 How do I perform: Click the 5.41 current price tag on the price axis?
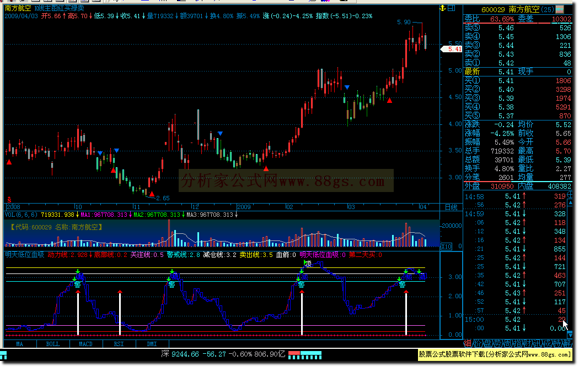point(452,49)
